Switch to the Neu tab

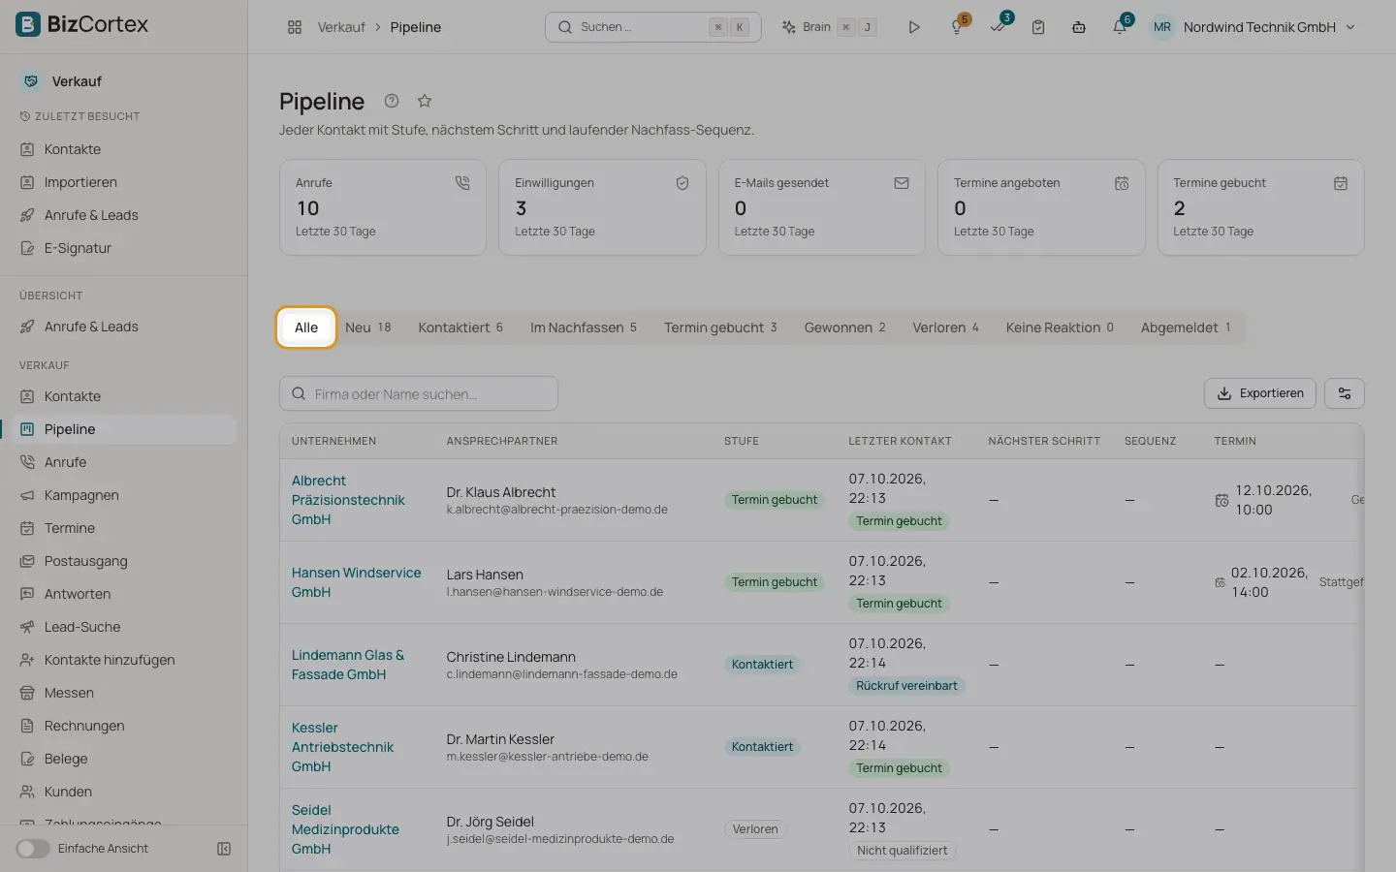coord(368,327)
